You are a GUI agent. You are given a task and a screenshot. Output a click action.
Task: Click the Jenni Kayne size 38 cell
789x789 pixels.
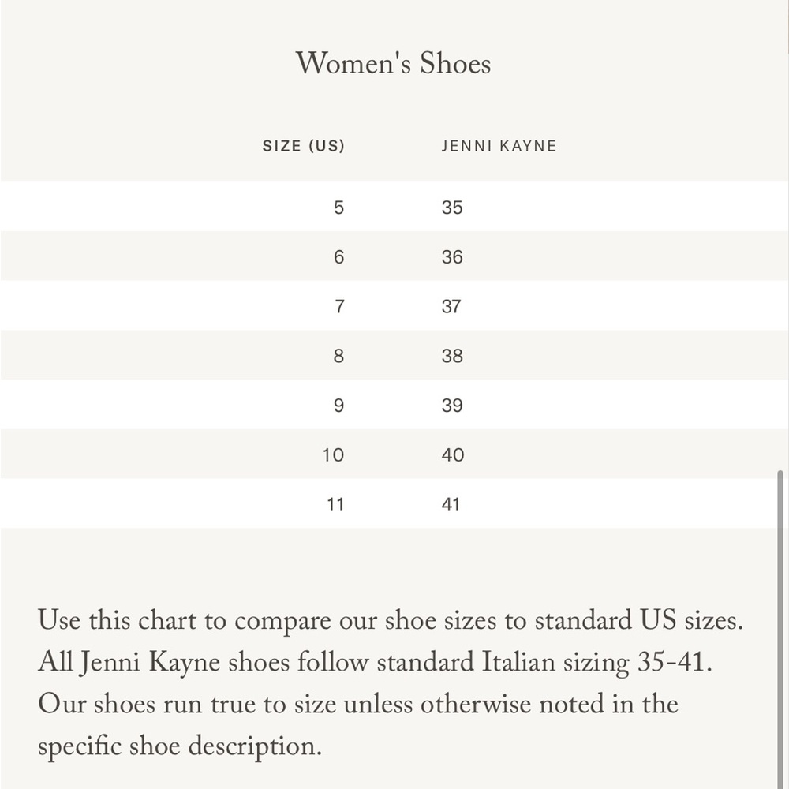[x=452, y=356]
